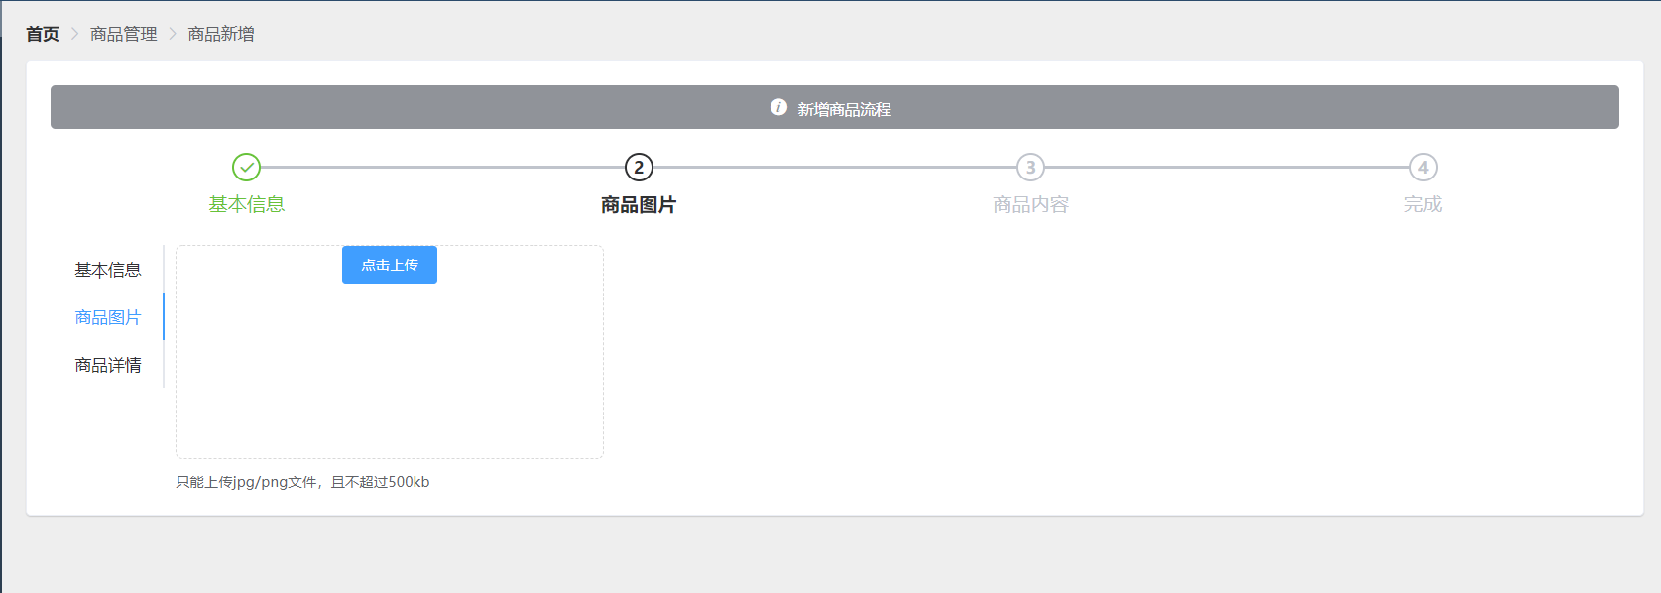Click step 2 circle icon
Image resolution: width=1661 pixels, height=593 pixels.
click(639, 167)
